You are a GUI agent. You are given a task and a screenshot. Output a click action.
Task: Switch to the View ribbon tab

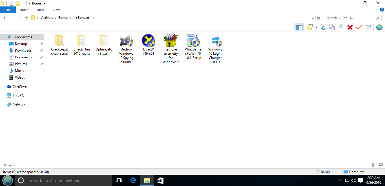pyautogui.click(x=56, y=10)
